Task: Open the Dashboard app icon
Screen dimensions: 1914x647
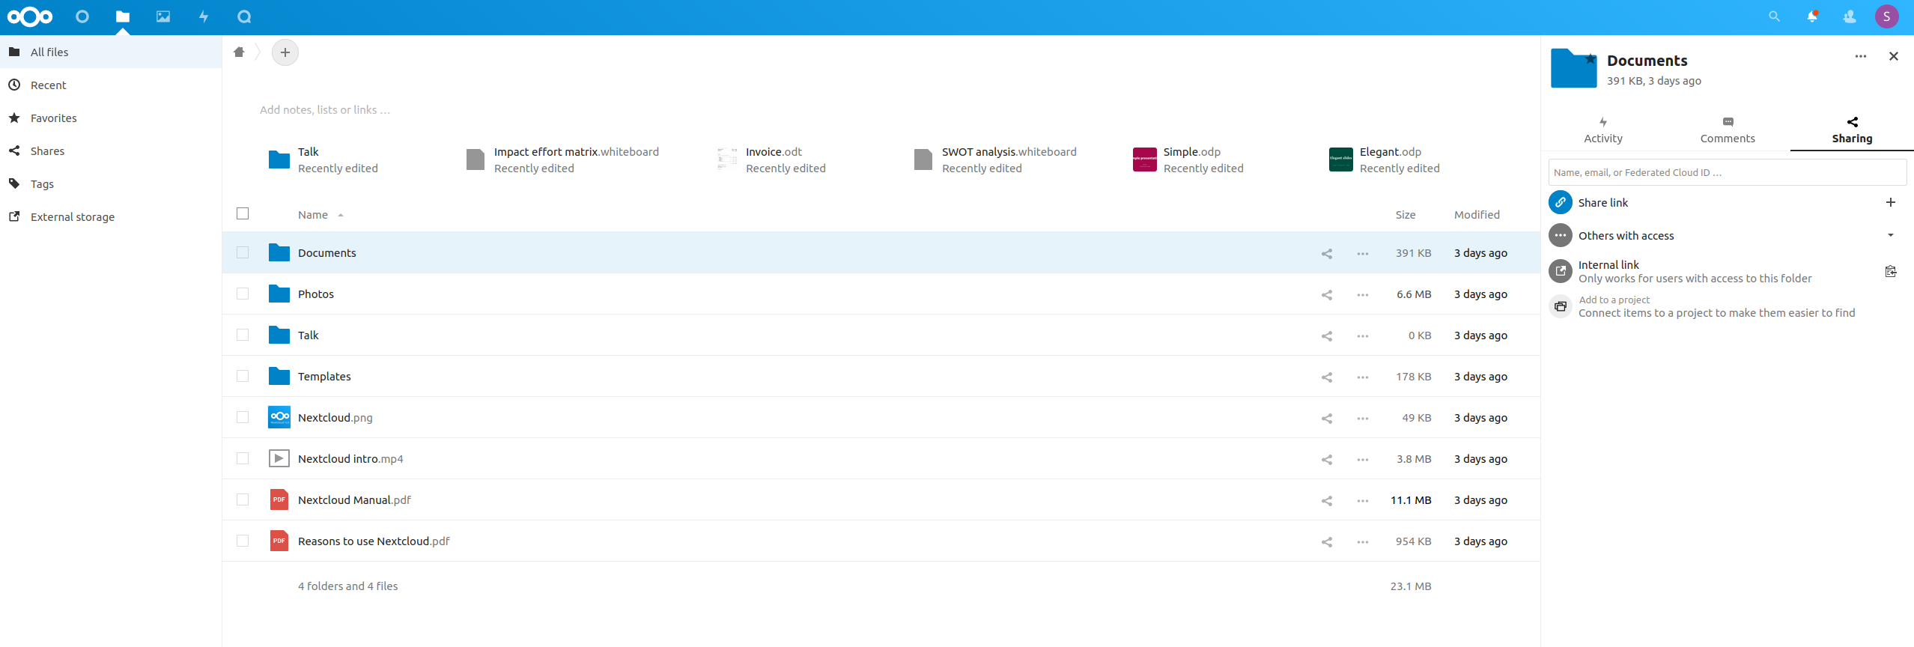Action: [x=82, y=16]
